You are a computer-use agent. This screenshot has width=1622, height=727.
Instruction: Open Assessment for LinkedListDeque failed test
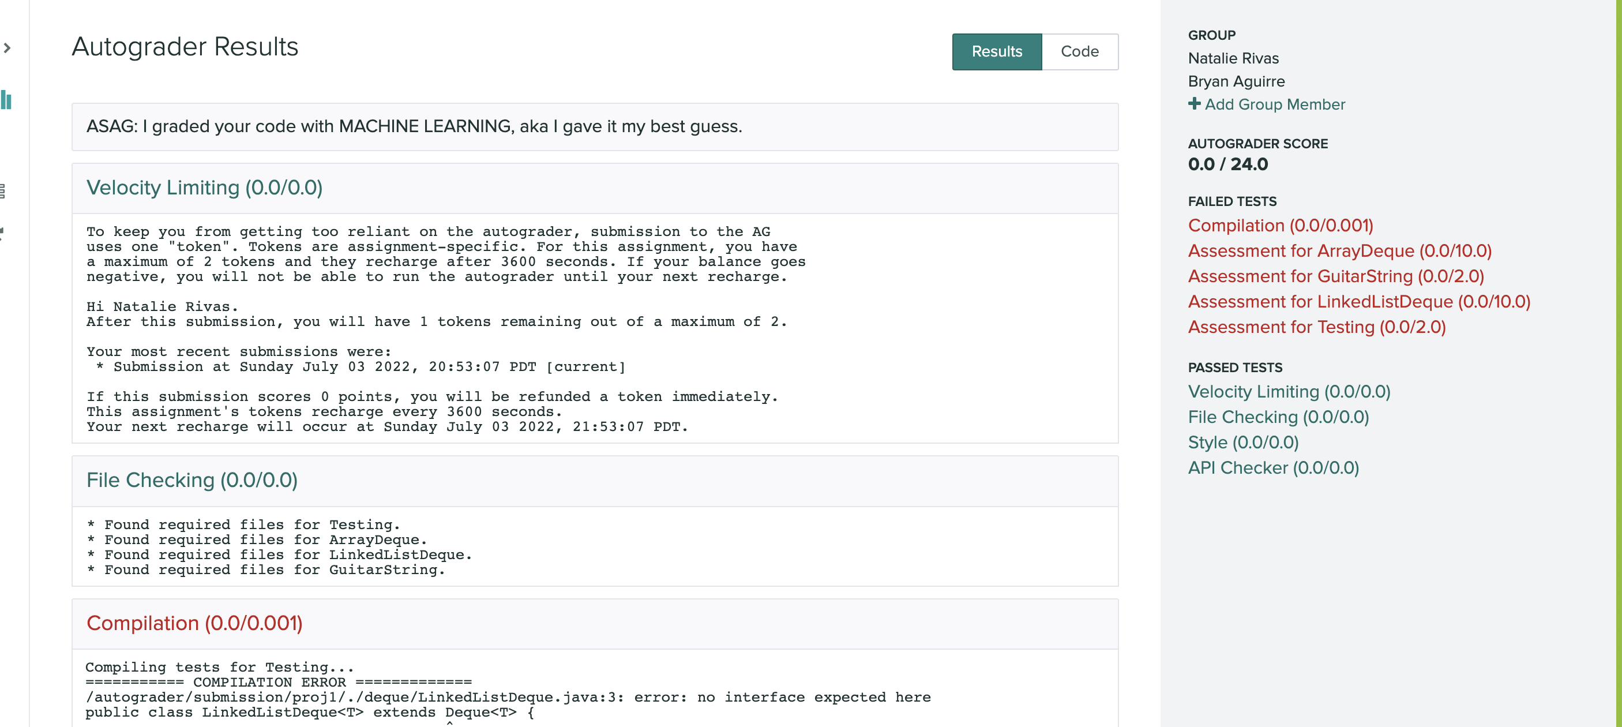point(1359,302)
